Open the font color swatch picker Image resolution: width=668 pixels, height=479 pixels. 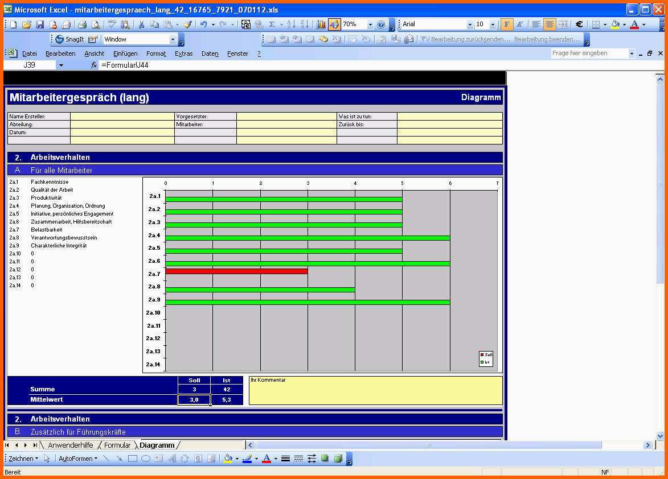click(x=643, y=24)
